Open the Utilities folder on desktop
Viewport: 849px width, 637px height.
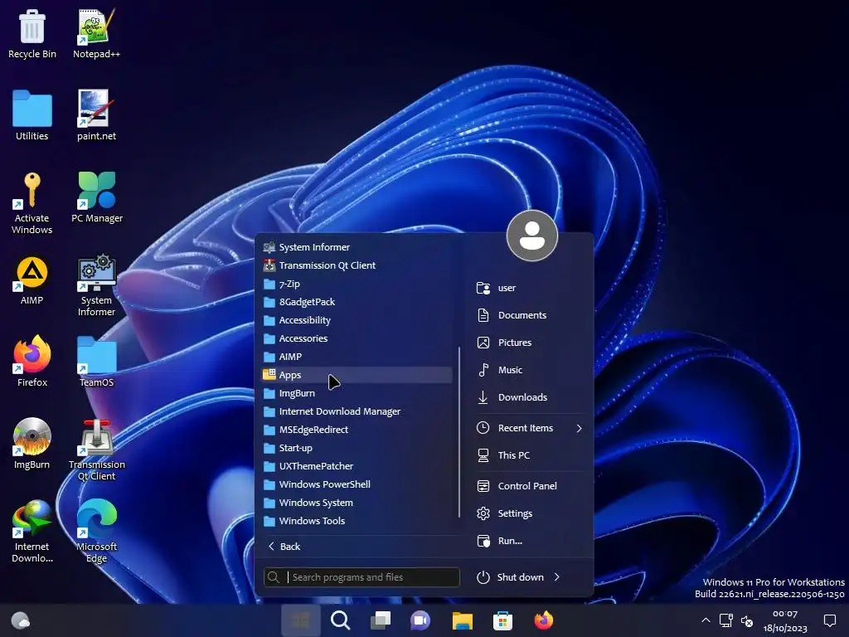(32, 116)
